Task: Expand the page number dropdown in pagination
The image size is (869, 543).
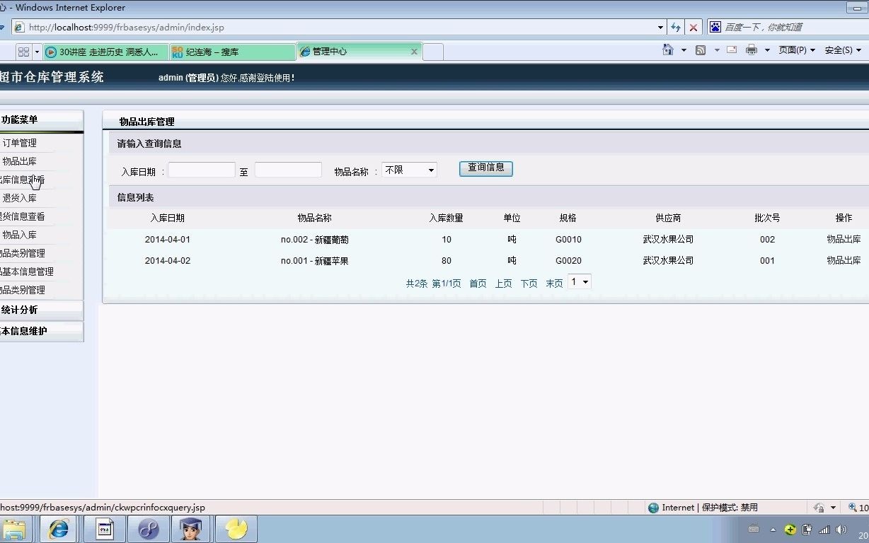Action: pos(579,281)
